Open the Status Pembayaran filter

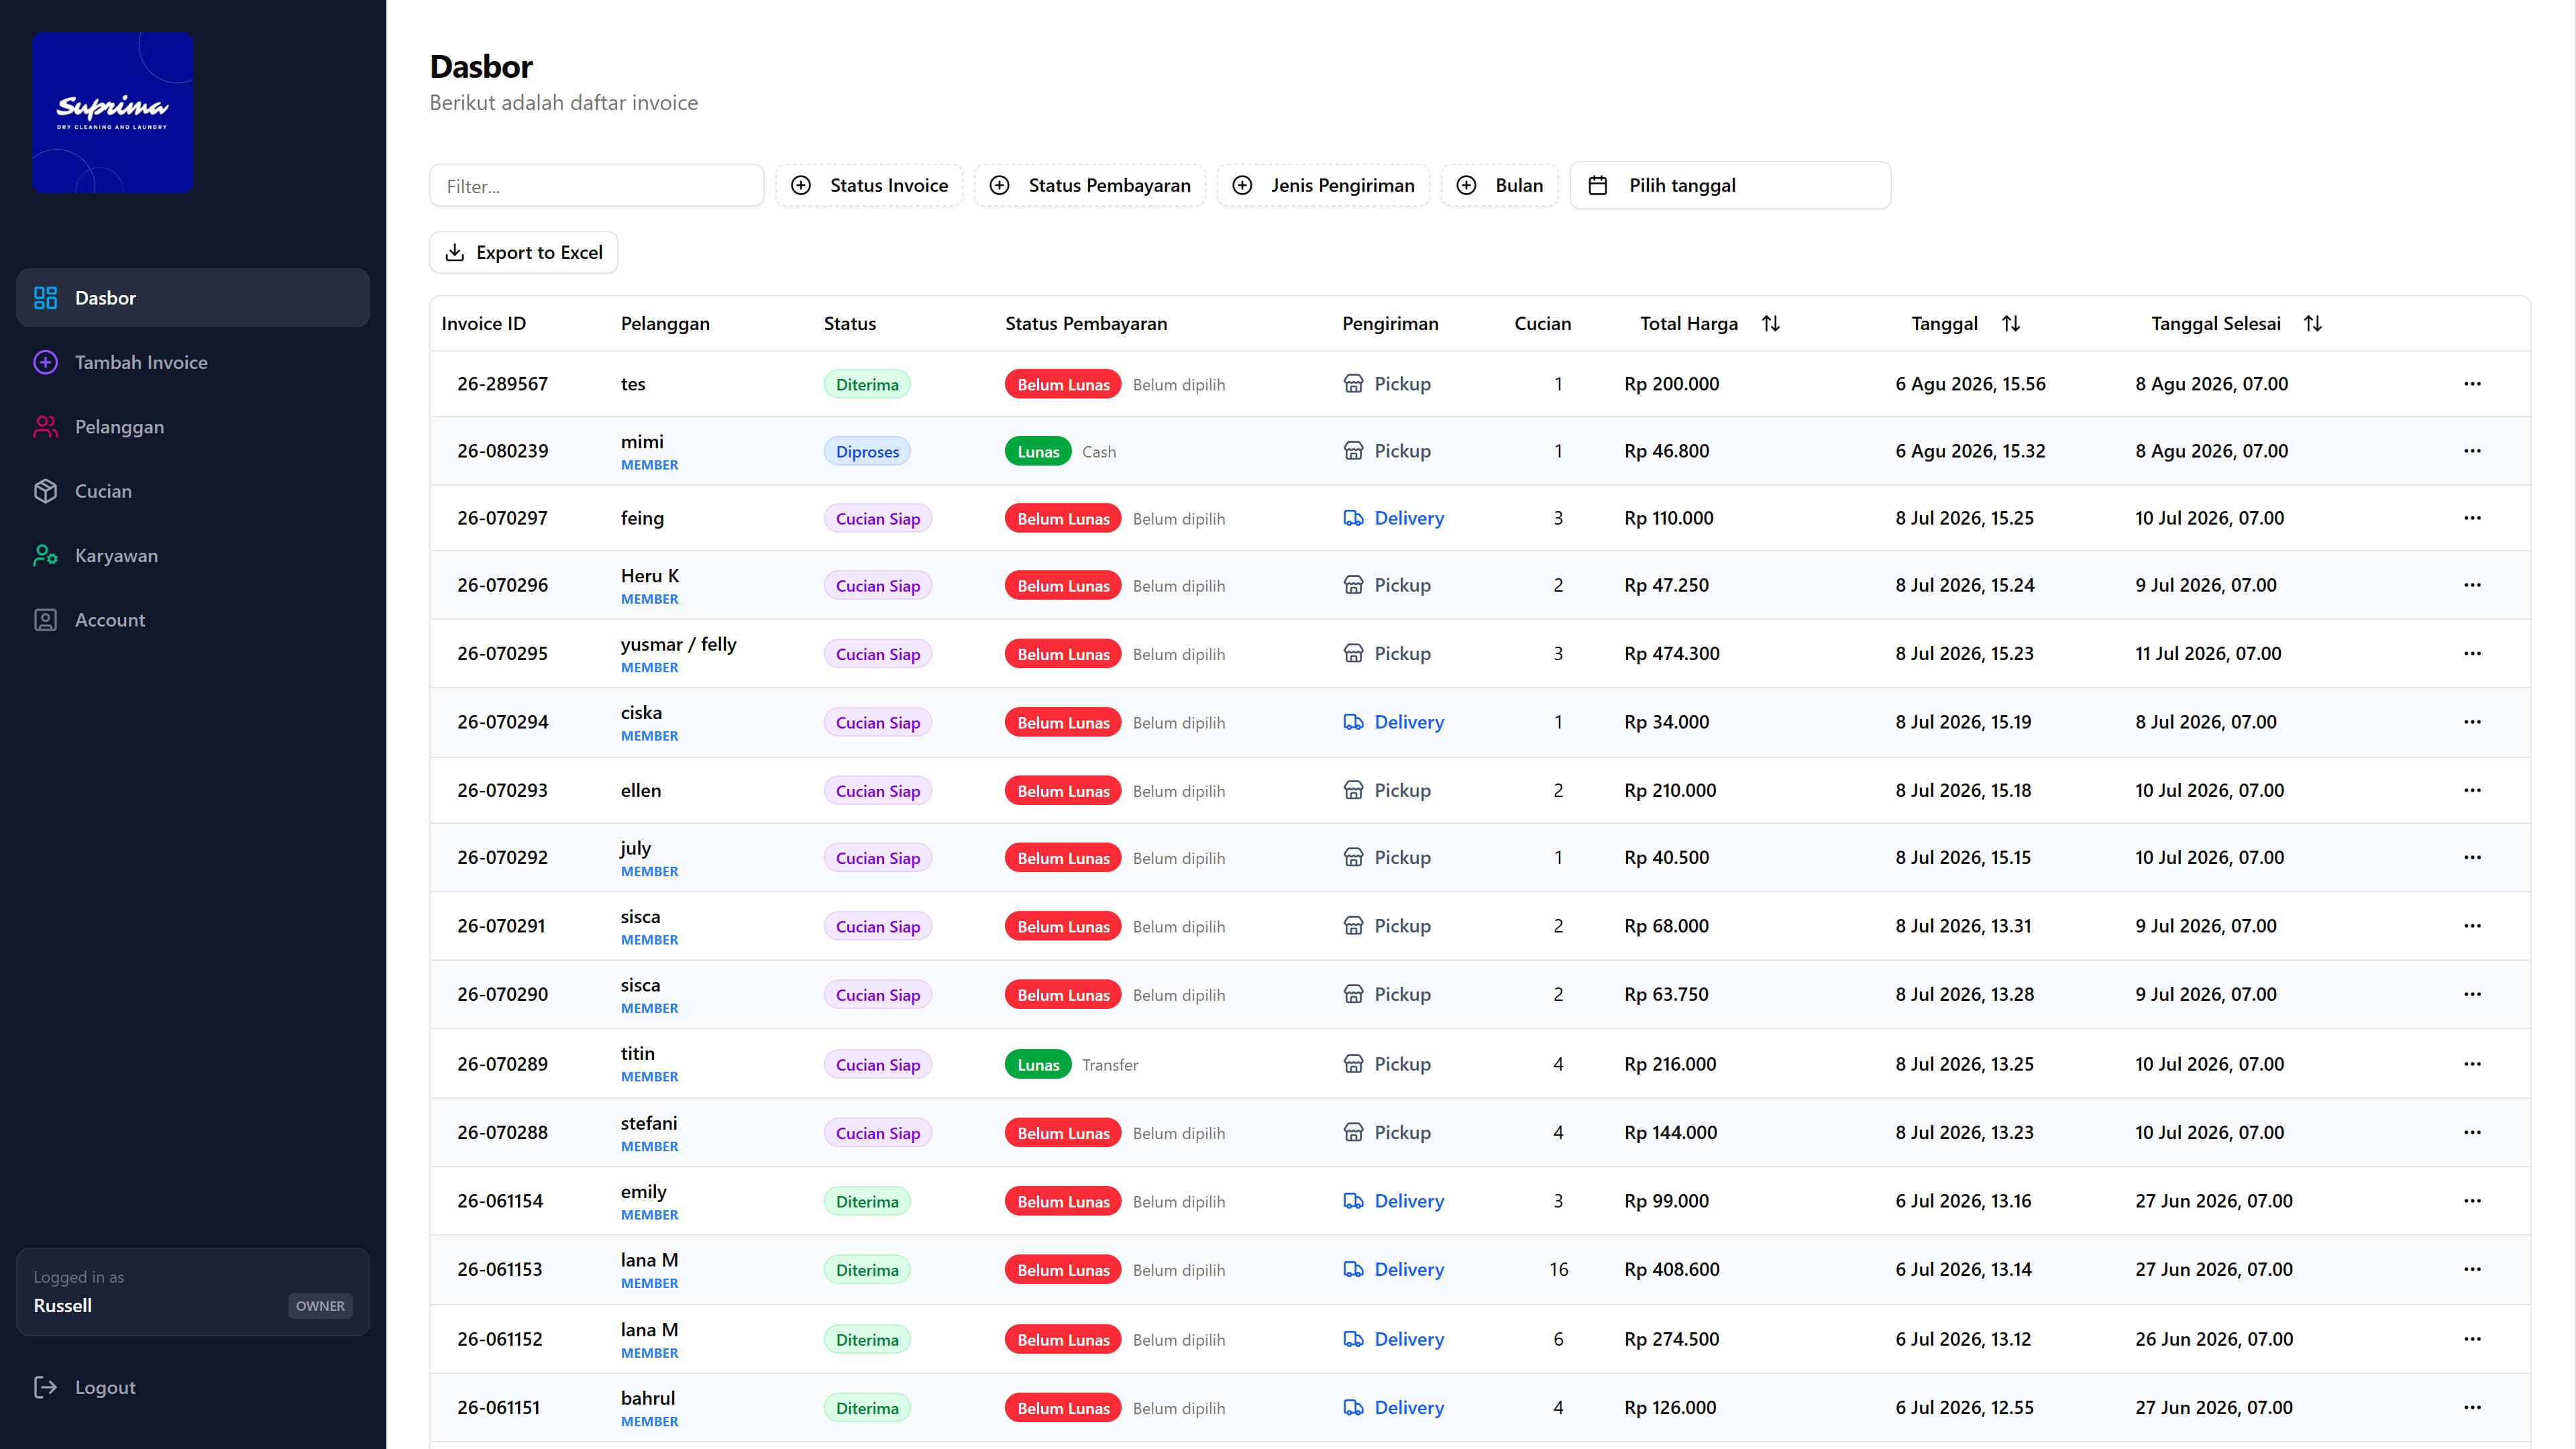tap(1090, 185)
